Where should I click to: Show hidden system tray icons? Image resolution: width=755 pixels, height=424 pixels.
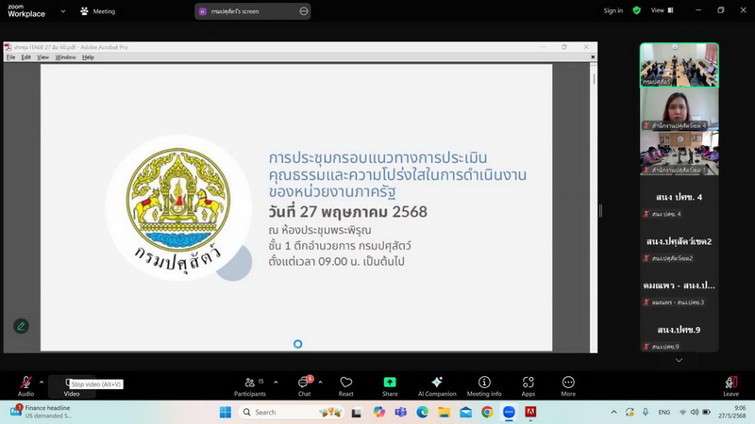(614, 412)
